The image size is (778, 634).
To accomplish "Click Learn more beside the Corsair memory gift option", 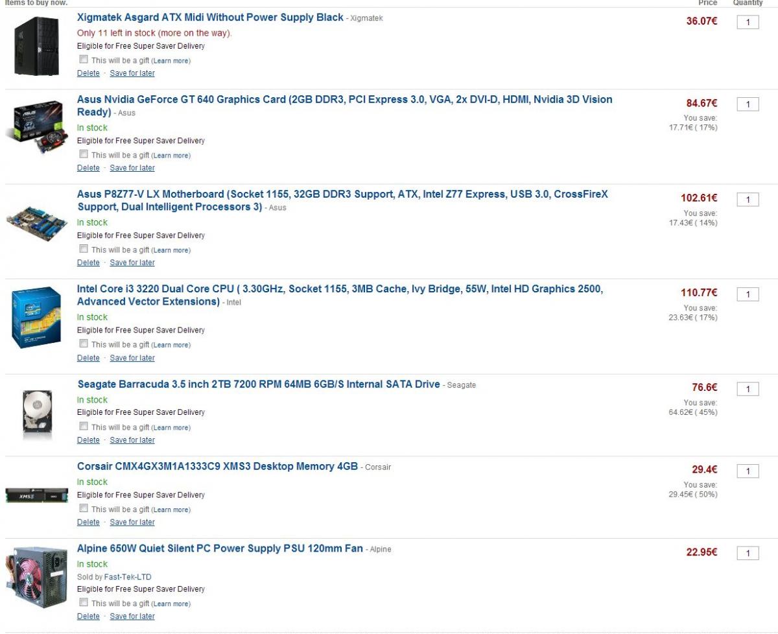I will pyautogui.click(x=171, y=510).
